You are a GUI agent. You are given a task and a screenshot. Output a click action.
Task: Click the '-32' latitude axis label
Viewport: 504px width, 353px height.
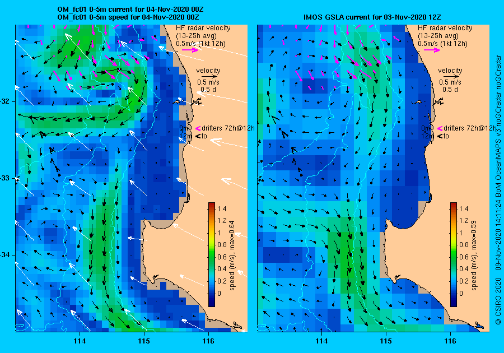click(5, 101)
